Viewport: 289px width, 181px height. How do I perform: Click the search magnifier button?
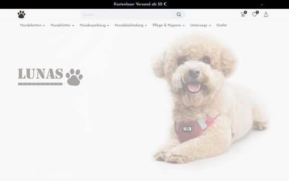tap(179, 14)
